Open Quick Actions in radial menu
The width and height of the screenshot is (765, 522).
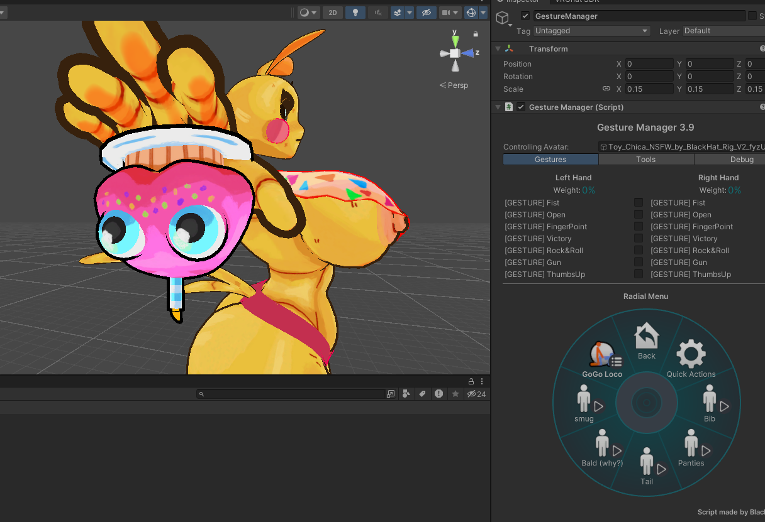[x=691, y=359]
